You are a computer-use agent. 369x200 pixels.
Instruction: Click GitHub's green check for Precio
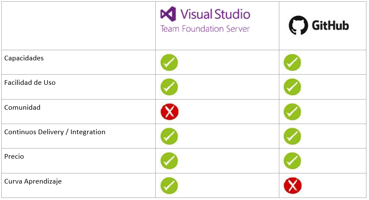coord(292,161)
